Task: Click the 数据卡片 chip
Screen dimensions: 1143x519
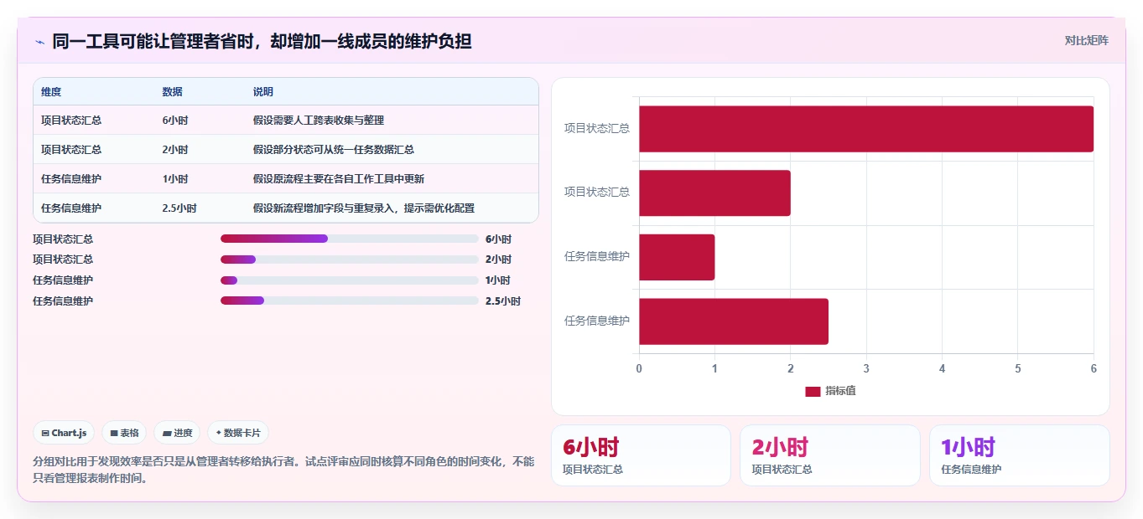Action: (x=238, y=433)
